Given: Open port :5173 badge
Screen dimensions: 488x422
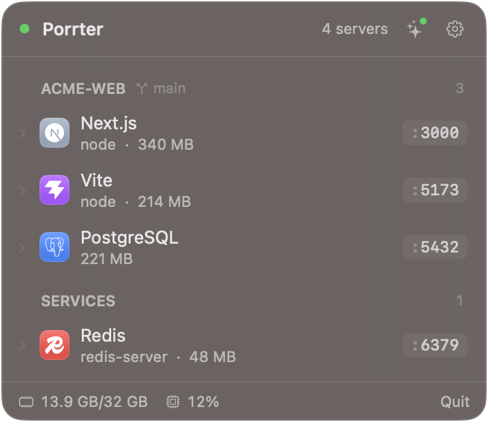Looking at the screenshot, I should pos(435,190).
